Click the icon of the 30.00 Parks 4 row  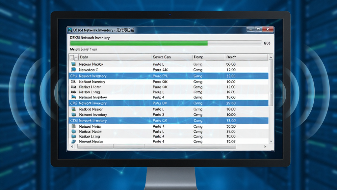(x=73, y=126)
